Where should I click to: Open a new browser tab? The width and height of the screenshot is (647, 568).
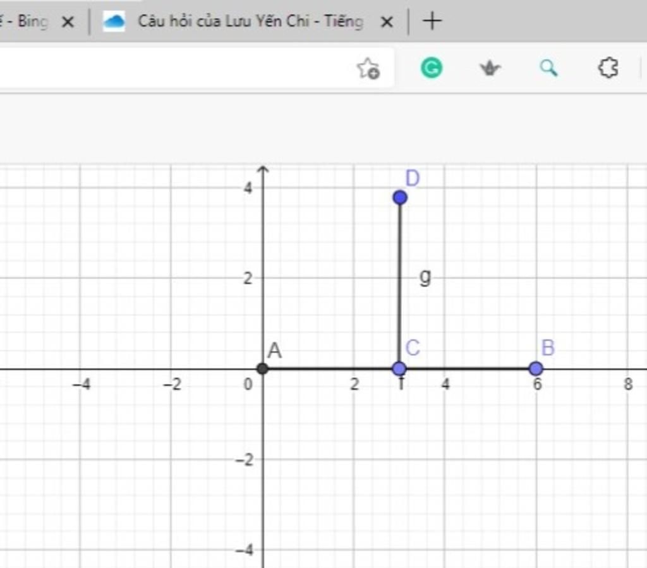[432, 21]
